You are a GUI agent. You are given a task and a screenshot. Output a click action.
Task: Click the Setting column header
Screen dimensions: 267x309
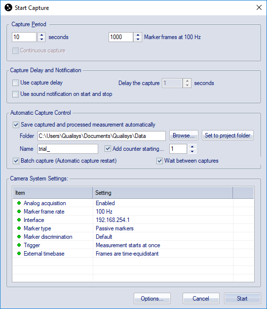coord(163,193)
